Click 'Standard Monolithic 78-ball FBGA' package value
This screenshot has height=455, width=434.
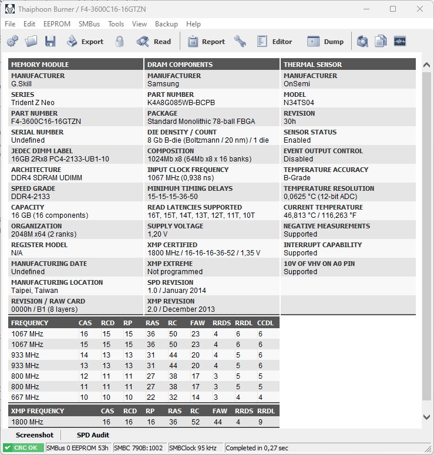click(201, 122)
